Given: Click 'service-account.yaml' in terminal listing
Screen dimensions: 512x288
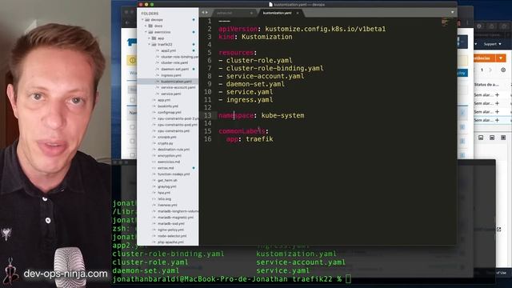Looking at the screenshot, I should 301,262.
